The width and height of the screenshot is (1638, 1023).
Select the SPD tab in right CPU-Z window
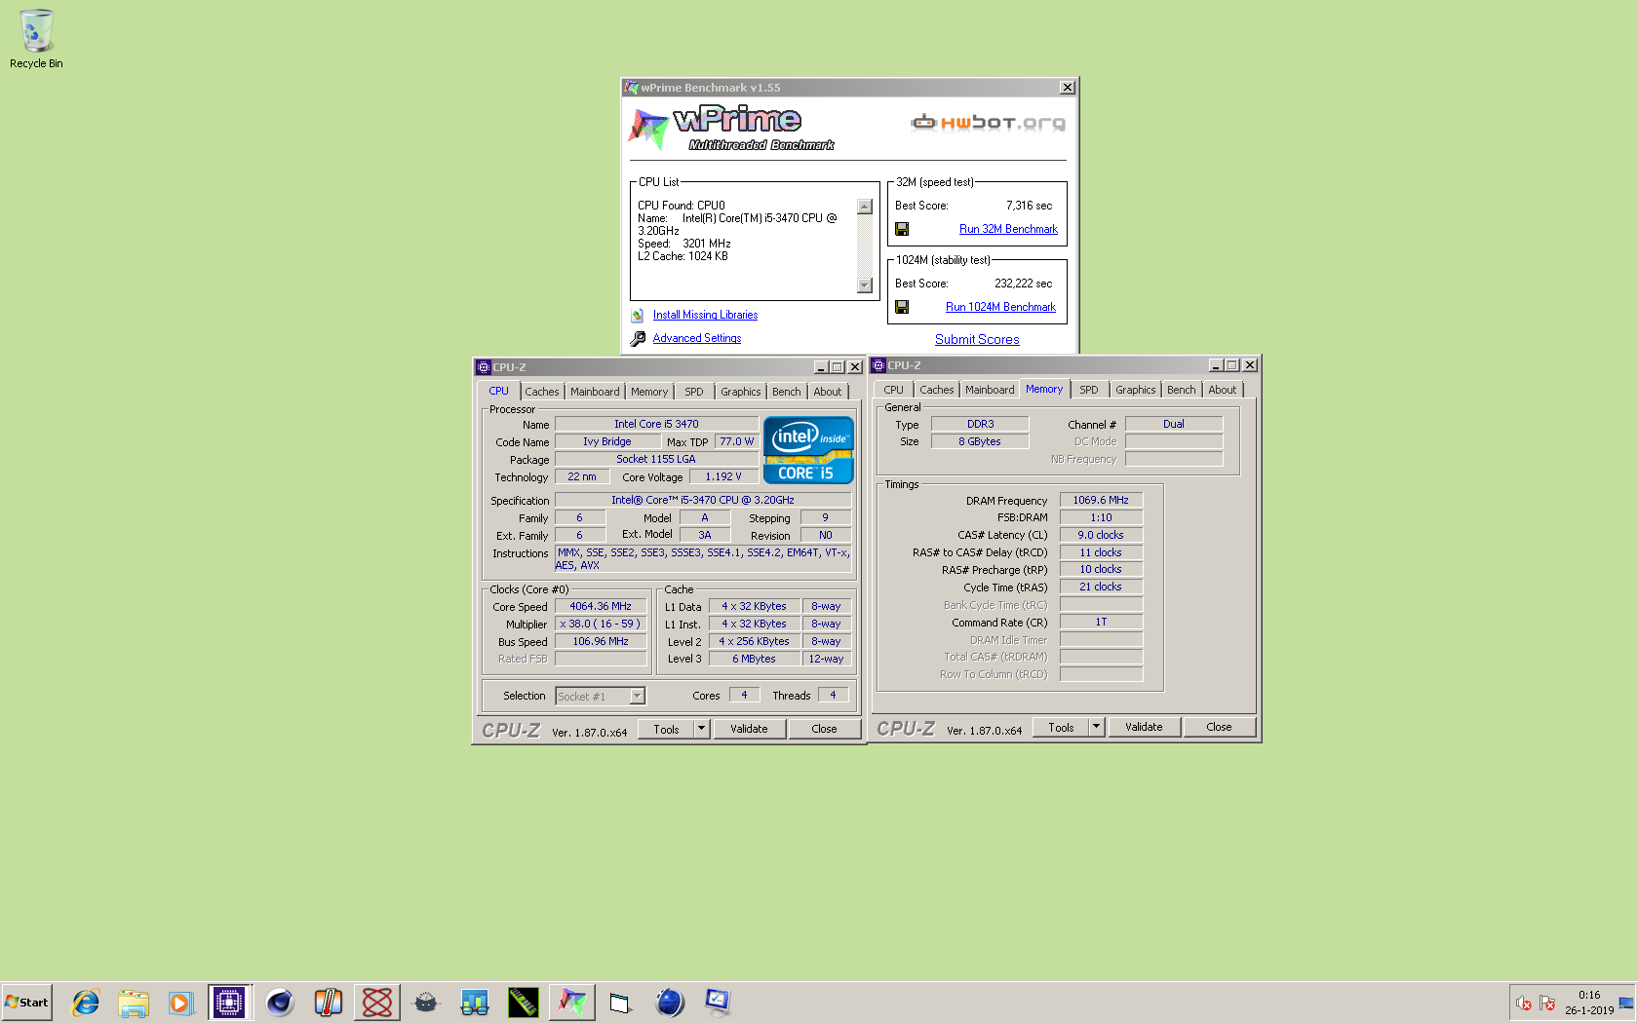(x=1089, y=390)
